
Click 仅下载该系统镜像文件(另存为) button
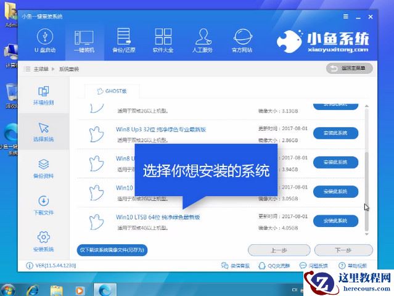point(112,250)
